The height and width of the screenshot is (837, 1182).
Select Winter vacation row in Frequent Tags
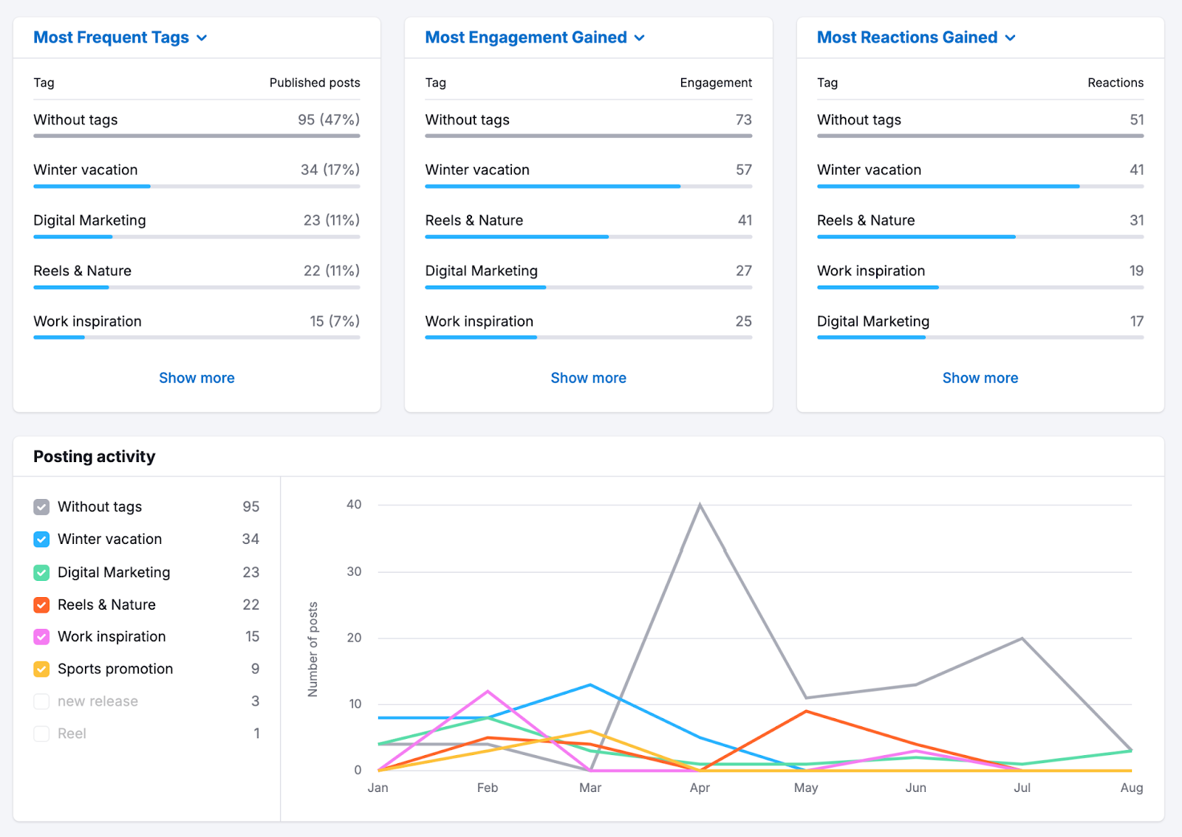click(x=197, y=174)
